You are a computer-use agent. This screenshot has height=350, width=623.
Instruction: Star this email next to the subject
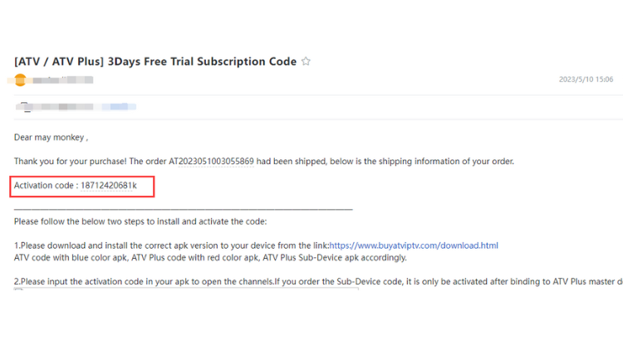[x=306, y=61]
